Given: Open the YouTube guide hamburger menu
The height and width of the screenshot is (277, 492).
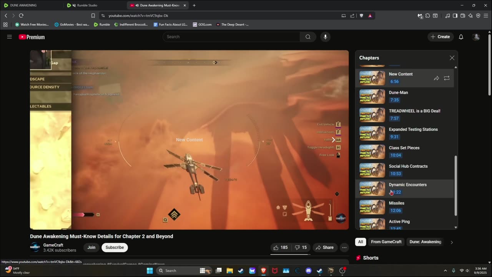Looking at the screenshot, I should click(9, 37).
